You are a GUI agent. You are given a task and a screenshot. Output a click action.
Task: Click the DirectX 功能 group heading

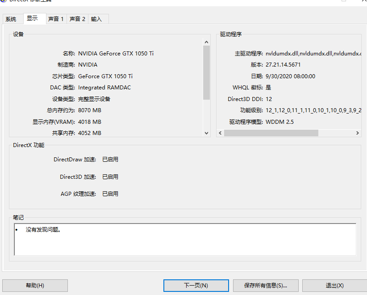coord(29,145)
